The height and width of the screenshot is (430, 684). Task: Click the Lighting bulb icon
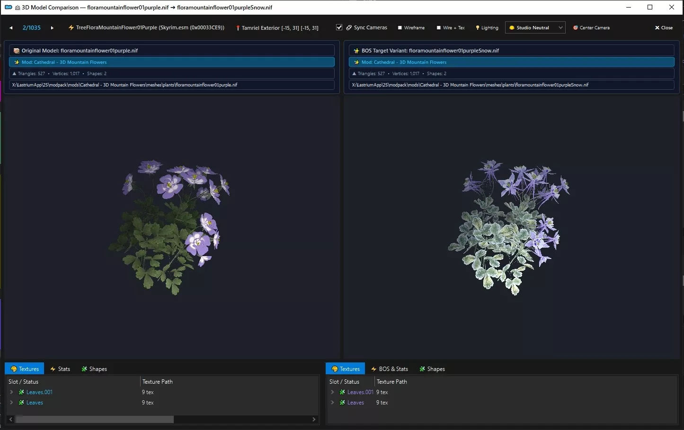(478, 28)
